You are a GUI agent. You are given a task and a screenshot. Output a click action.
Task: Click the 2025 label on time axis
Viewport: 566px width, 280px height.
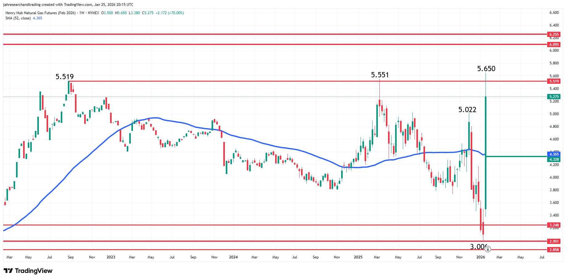[358, 257]
